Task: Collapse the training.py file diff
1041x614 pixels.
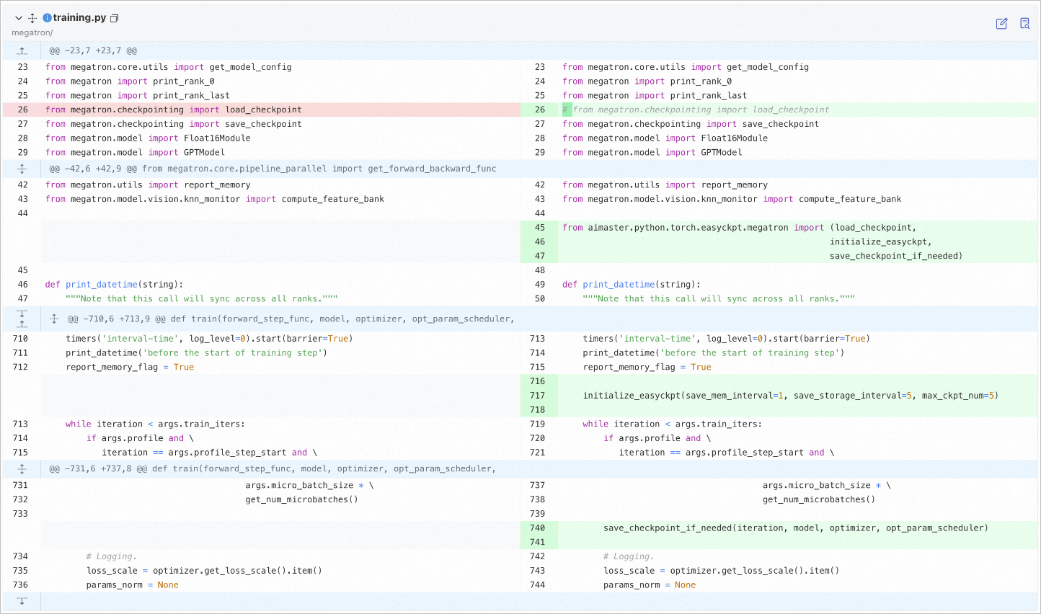Action: [19, 18]
